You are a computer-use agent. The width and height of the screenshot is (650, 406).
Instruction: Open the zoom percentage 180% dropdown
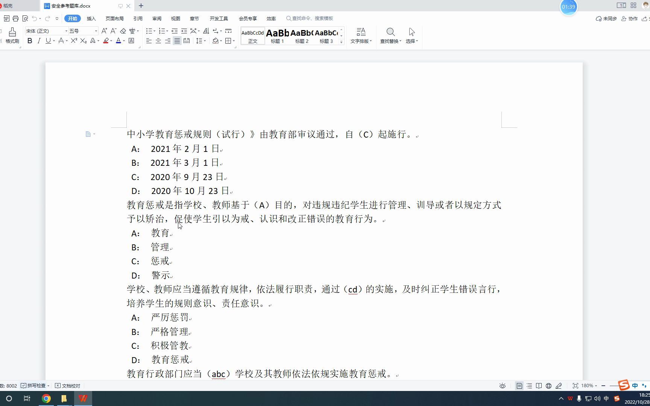[x=589, y=386]
